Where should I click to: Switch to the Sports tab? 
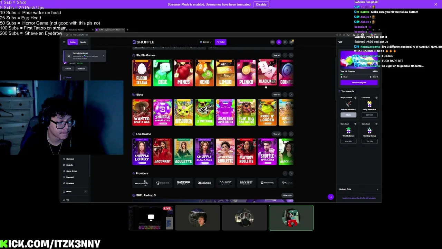tap(83, 42)
